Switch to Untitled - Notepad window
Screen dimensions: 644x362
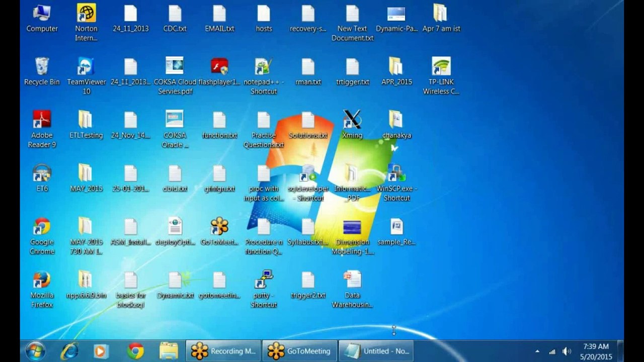click(x=375, y=351)
